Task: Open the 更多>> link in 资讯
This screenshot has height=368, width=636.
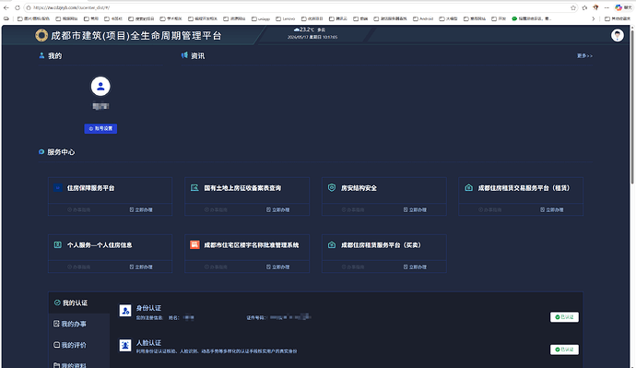Action: pyautogui.click(x=584, y=55)
